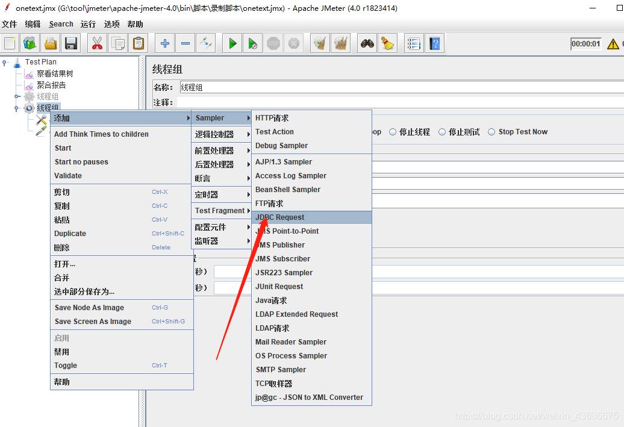Click the Cut scissors icon
624x427 pixels.
point(97,43)
